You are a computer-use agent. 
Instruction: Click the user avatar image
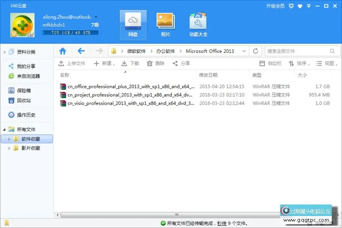click(x=23, y=25)
